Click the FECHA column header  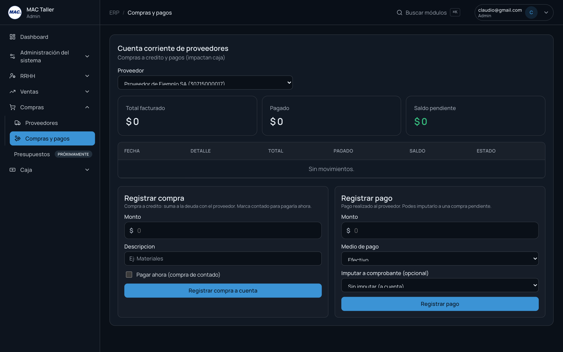click(132, 151)
